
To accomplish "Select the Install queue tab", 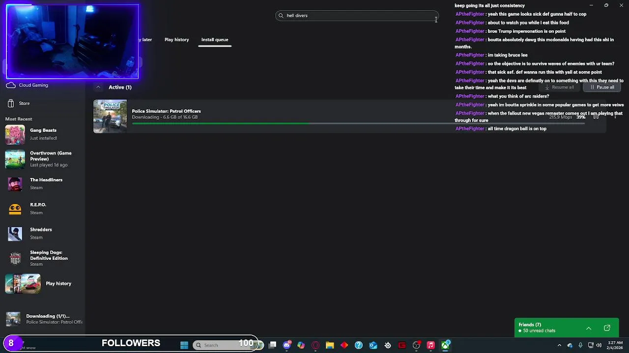I will [215, 40].
